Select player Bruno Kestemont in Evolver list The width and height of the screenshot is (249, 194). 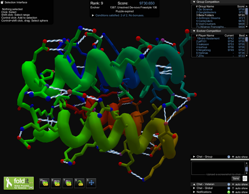pos(220,38)
